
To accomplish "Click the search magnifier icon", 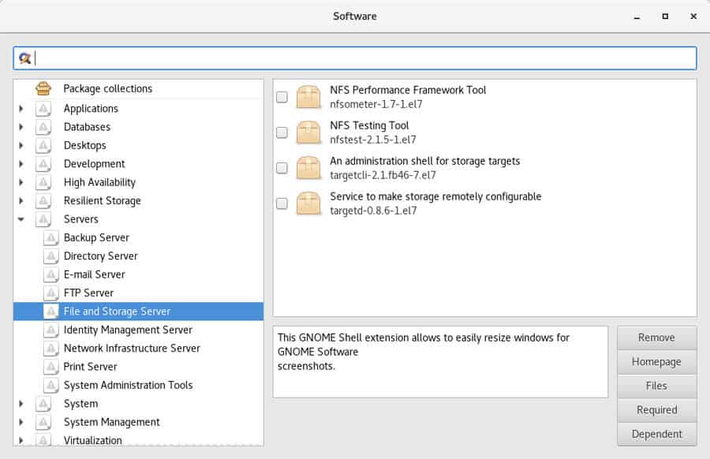I will (24, 58).
